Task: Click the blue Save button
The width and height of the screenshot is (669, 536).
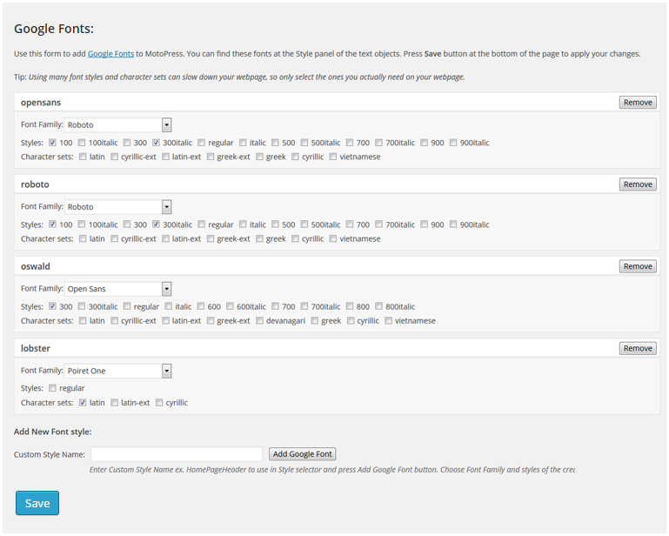Action: [x=37, y=503]
